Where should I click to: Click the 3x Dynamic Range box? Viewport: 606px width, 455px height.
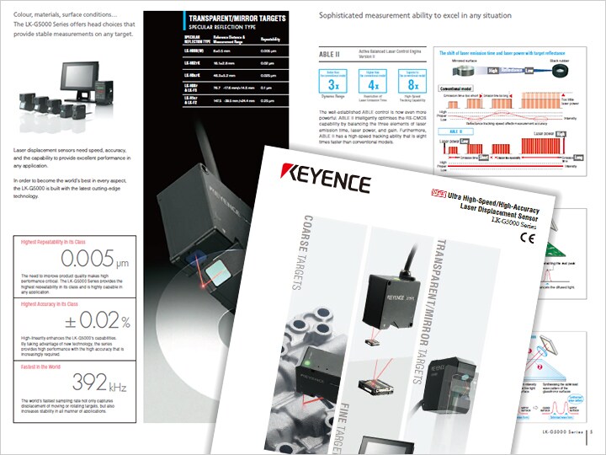click(x=333, y=81)
